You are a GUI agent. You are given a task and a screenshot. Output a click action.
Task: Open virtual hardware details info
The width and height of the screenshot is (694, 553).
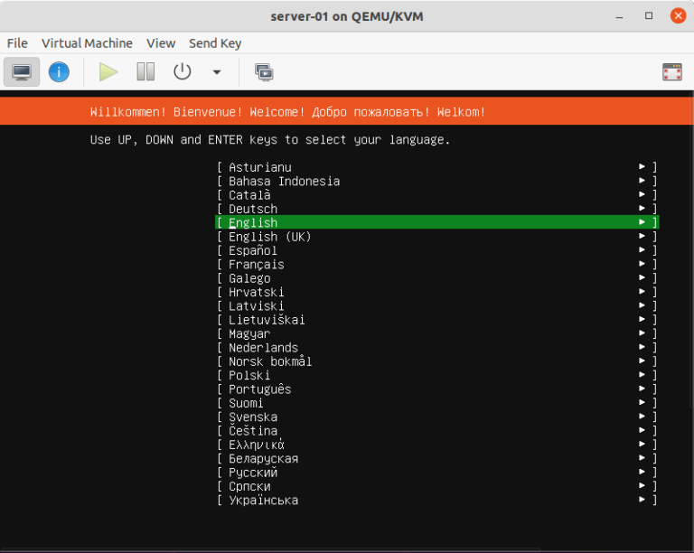click(59, 71)
